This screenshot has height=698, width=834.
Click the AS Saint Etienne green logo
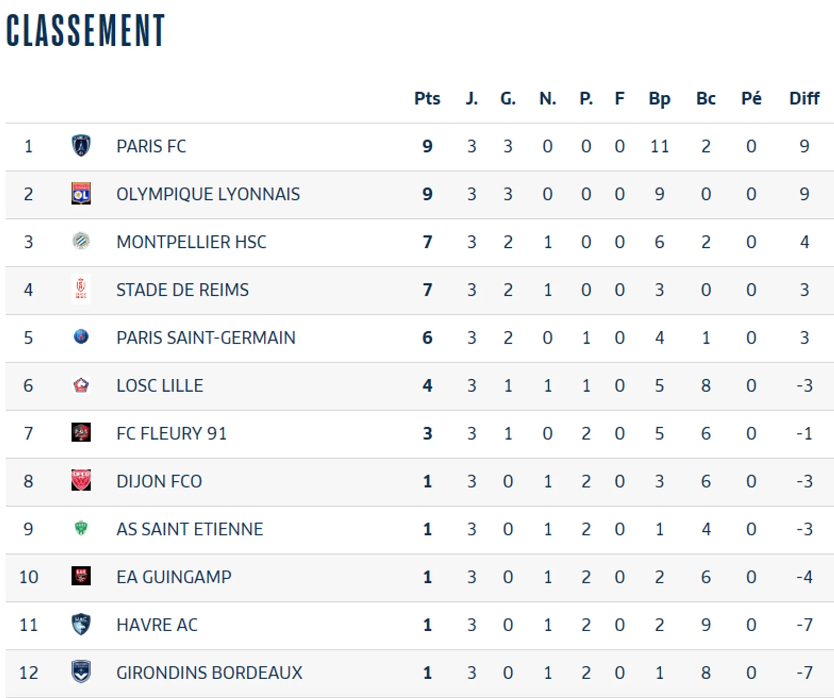(x=81, y=528)
